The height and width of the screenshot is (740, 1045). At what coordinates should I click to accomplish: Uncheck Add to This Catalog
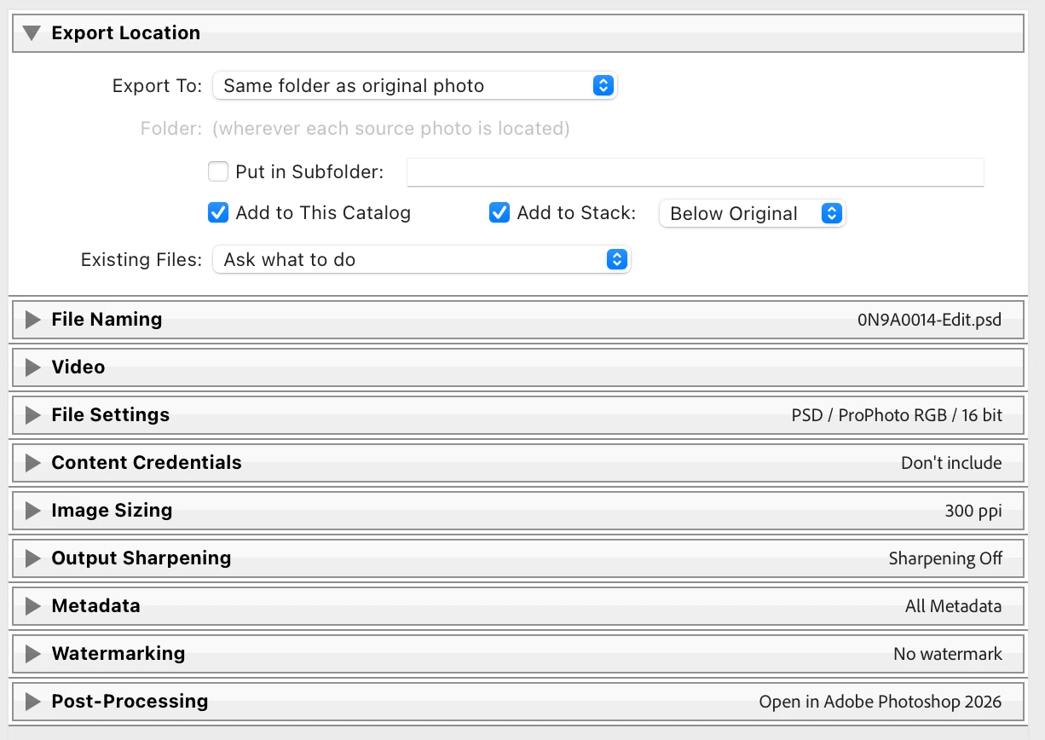pos(218,213)
